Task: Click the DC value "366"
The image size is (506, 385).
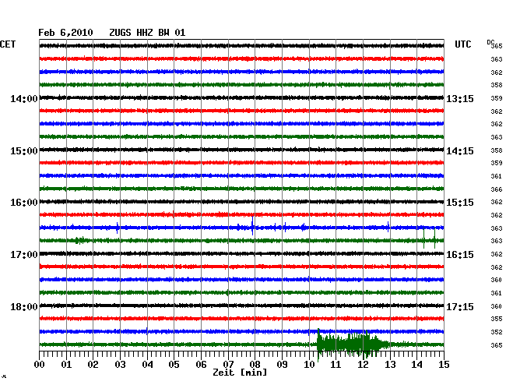Action: [x=497, y=189]
